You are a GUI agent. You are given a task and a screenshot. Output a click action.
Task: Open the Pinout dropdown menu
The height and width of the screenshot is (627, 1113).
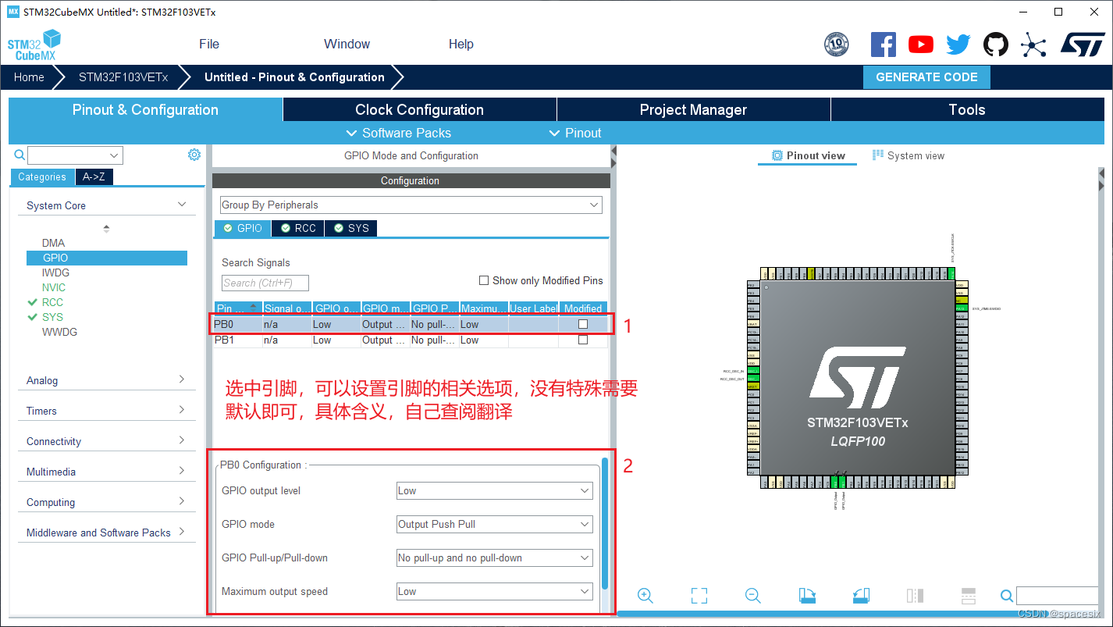click(x=575, y=133)
